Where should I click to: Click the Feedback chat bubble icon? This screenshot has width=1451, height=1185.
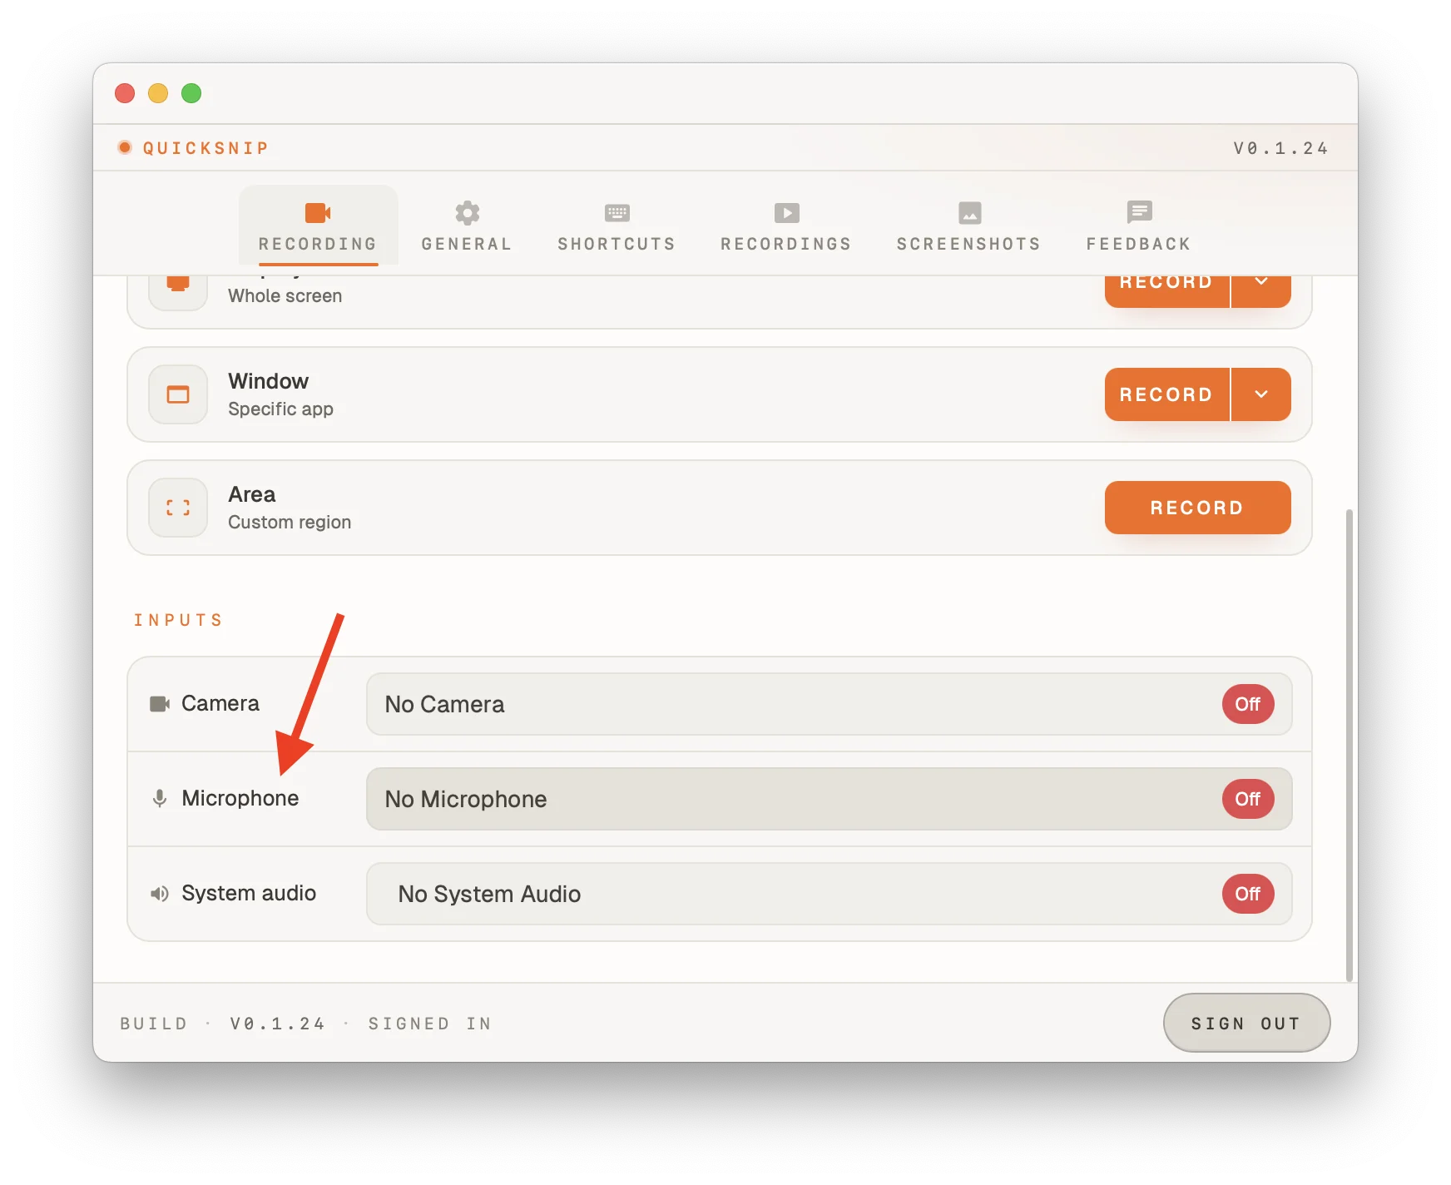coord(1139,212)
